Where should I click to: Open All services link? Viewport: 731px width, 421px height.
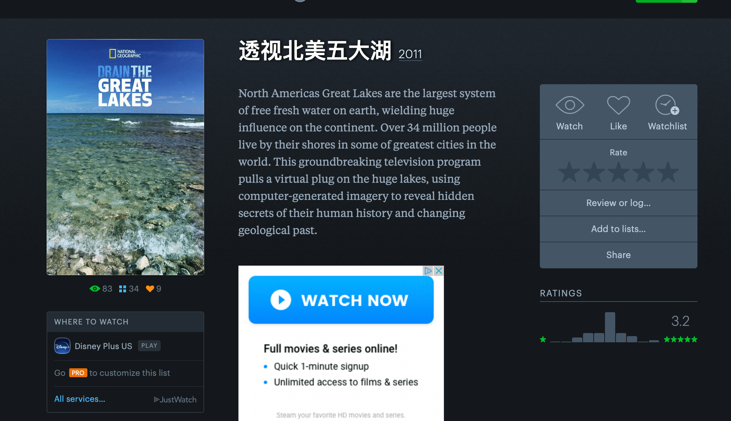79,399
